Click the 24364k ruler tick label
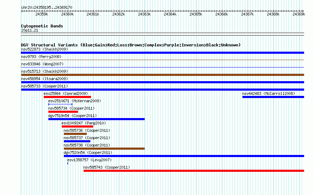 pyautogui.click(x=170, y=14)
